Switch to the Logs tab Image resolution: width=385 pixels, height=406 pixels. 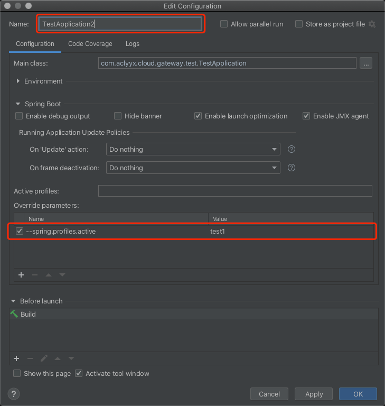tap(133, 44)
